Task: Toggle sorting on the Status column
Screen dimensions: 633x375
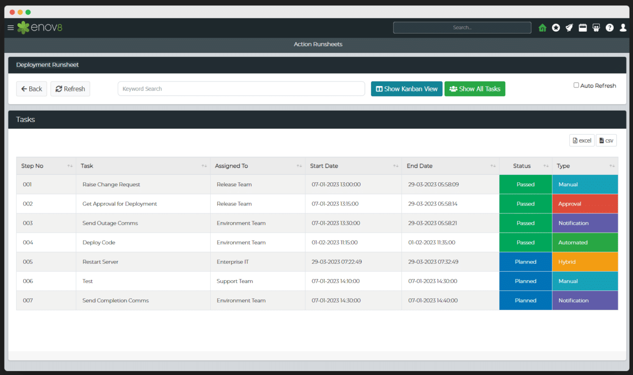Action: click(546, 166)
